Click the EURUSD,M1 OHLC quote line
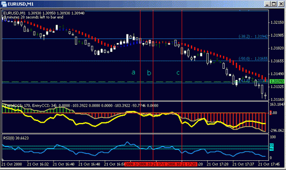The width and height of the screenshot is (286, 170). (44, 13)
